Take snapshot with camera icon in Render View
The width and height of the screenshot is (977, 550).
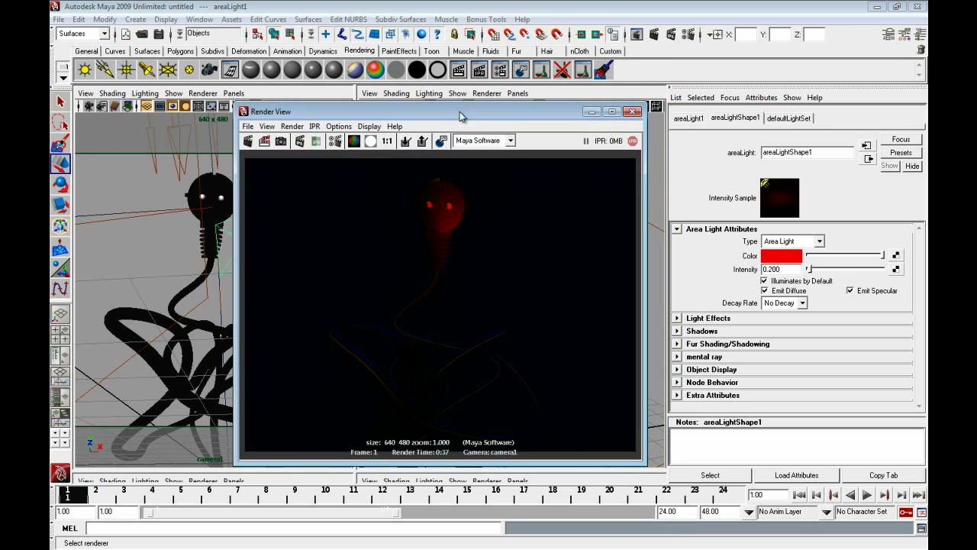click(x=281, y=141)
